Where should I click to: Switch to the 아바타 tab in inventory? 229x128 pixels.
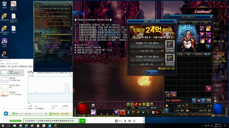pyautogui.click(x=183, y=22)
